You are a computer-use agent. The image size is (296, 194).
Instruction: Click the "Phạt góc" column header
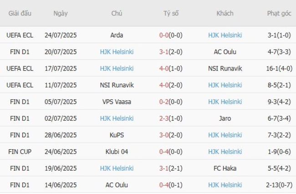pyautogui.click(x=279, y=13)
